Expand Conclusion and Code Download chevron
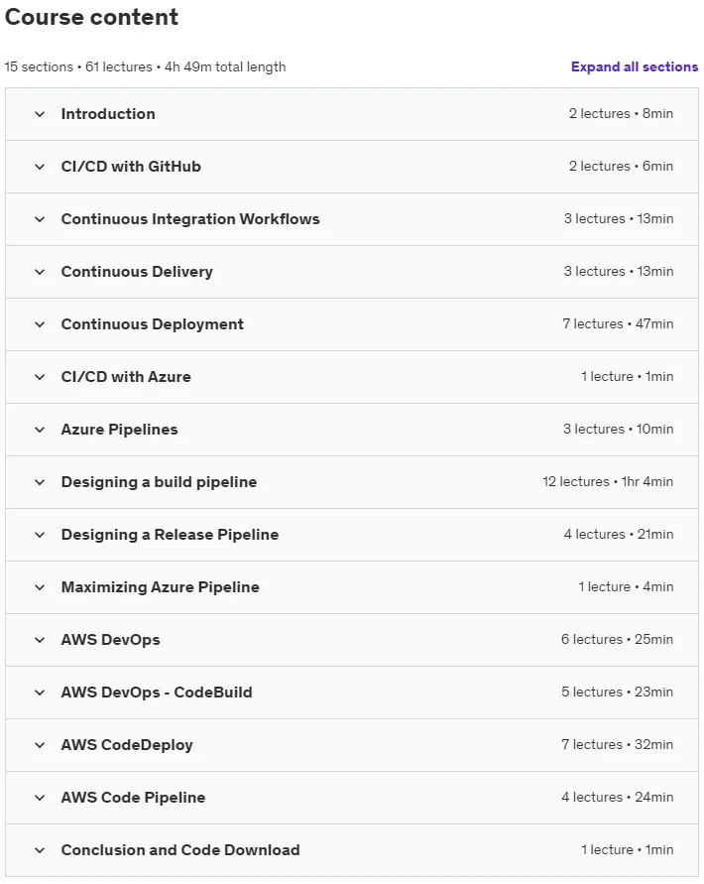Image resolution: width=704 pixels, height=884 pixels. [x=40, y=850]
